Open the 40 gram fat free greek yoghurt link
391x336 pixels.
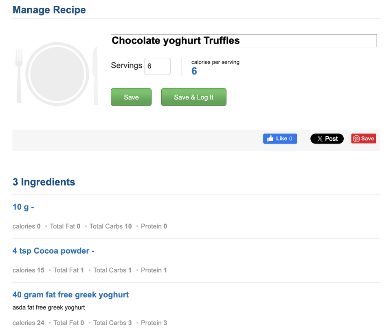pos(70,295)
